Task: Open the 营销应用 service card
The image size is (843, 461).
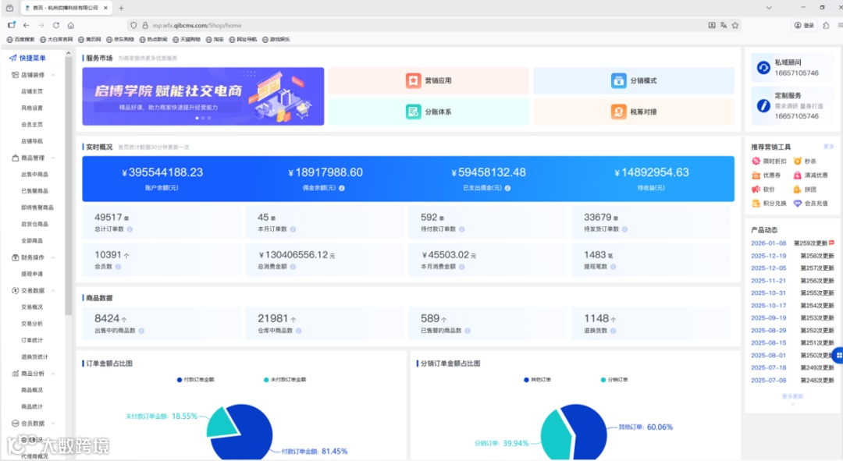Action: click(x=429, y=80)
